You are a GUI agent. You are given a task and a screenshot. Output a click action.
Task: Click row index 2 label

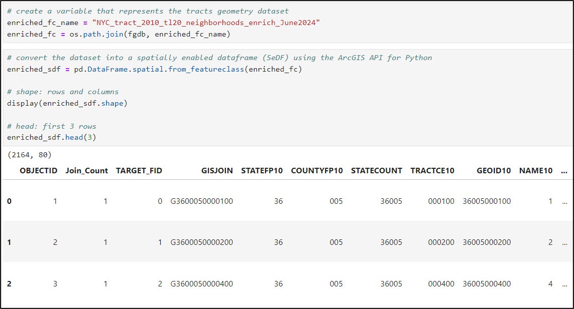(x=10, y=284)
